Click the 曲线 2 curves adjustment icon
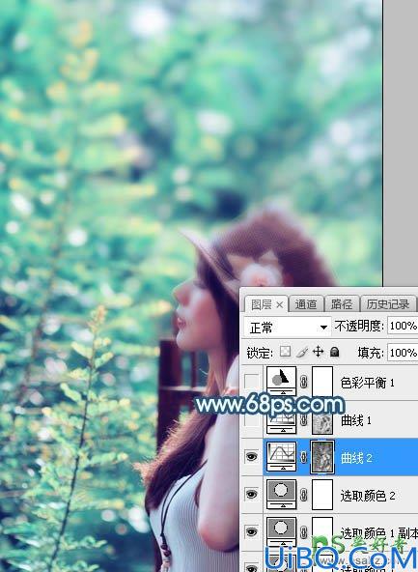Screen dimensions: 418x572 (281, 457)
